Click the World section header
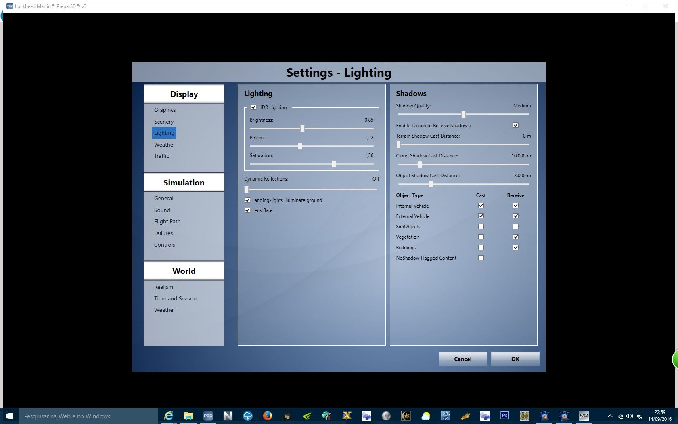678x424 pixels. pos(184,271)
